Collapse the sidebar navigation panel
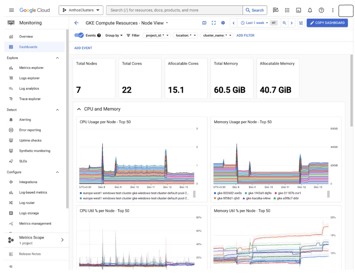Screen dimensions: 355x277 click(11, 266)
